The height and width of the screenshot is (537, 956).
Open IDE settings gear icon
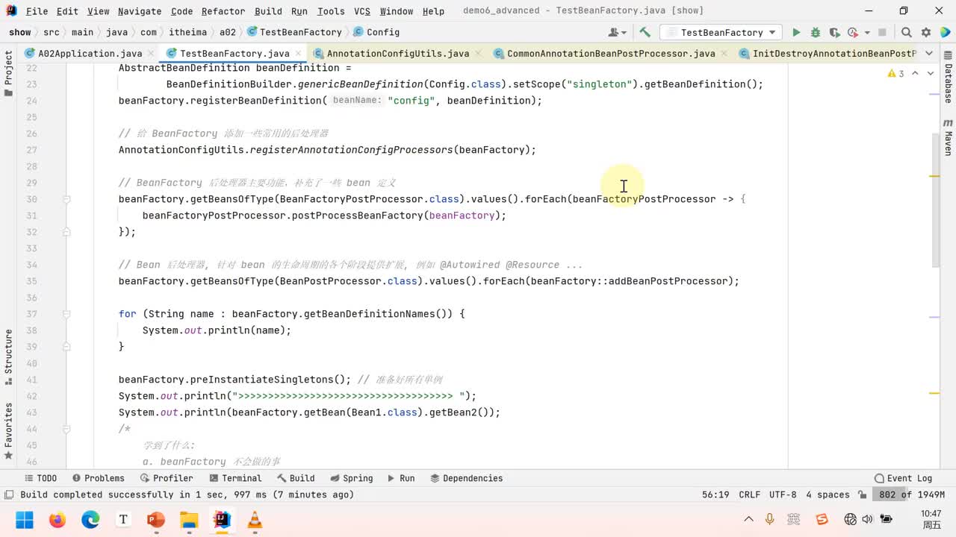point(926,32)
